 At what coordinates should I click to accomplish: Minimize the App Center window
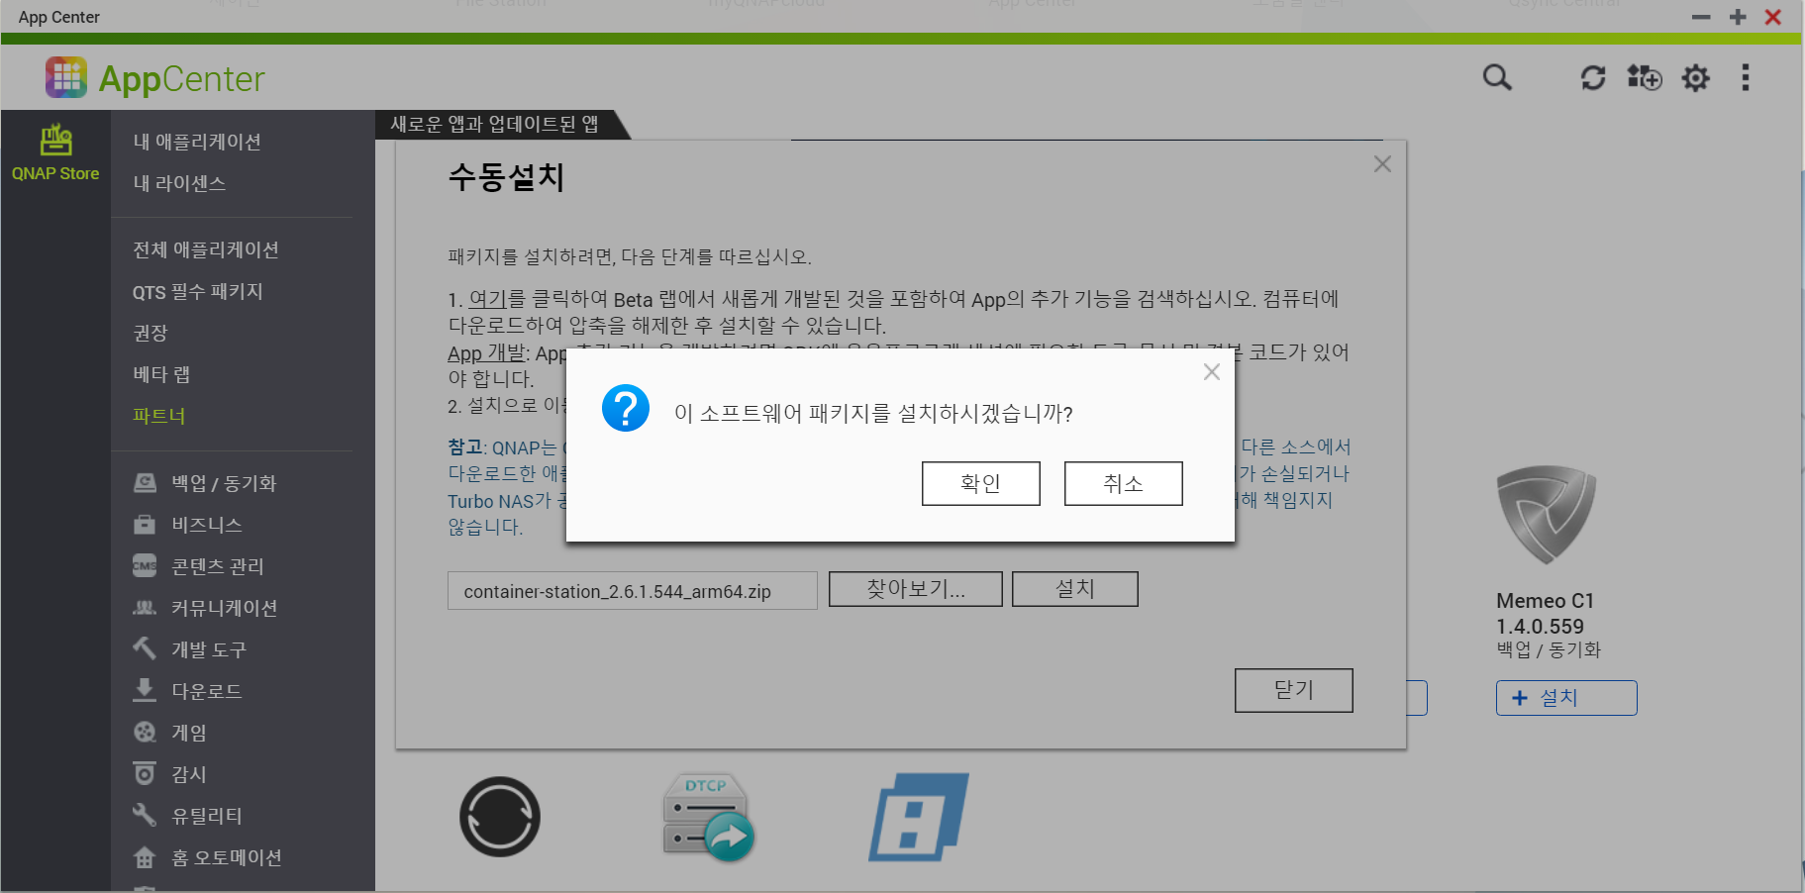tap(1701, 17)
